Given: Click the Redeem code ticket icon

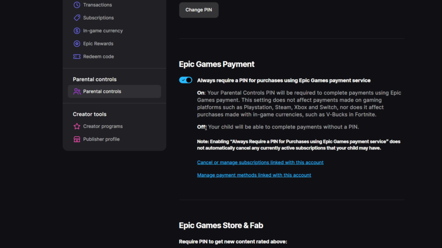Looking at the screenshot, I should 77,56.
